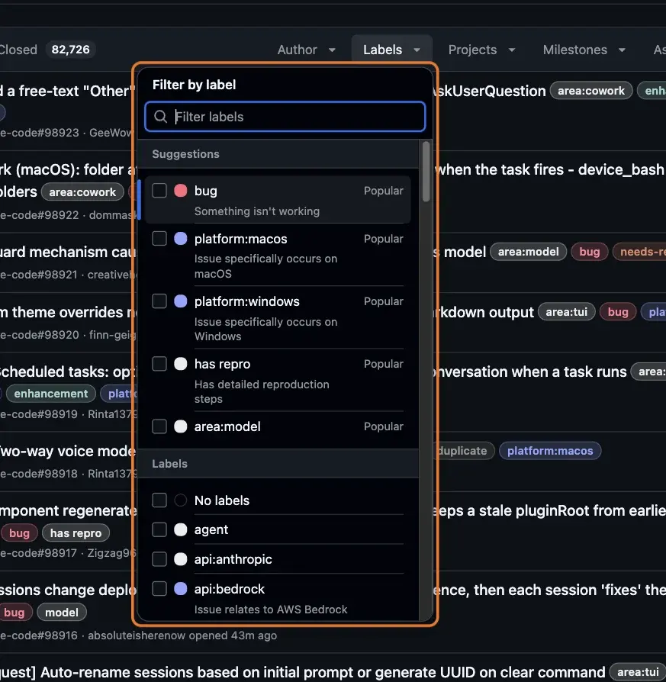Select 'Has detailed reproduction steps' description
666x682 pixels.
(262, 391)
